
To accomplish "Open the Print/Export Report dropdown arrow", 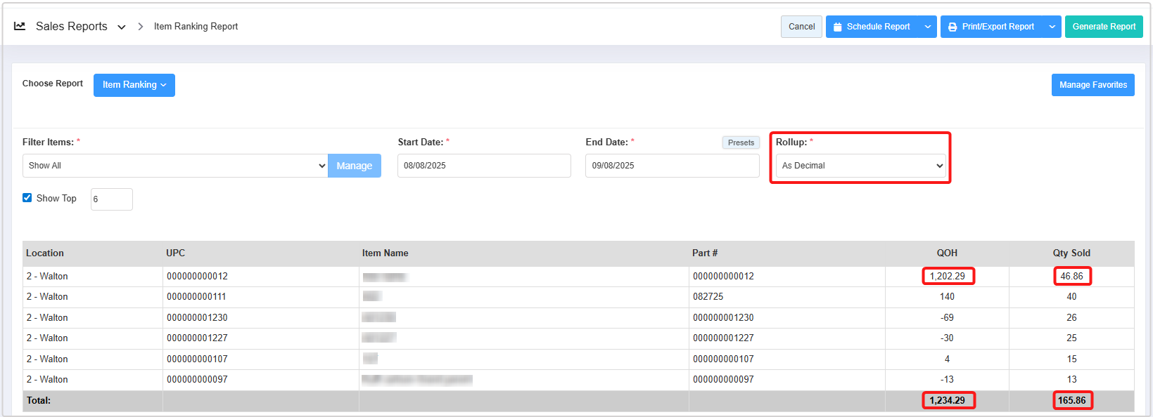I will click(x=1052, y=27).
